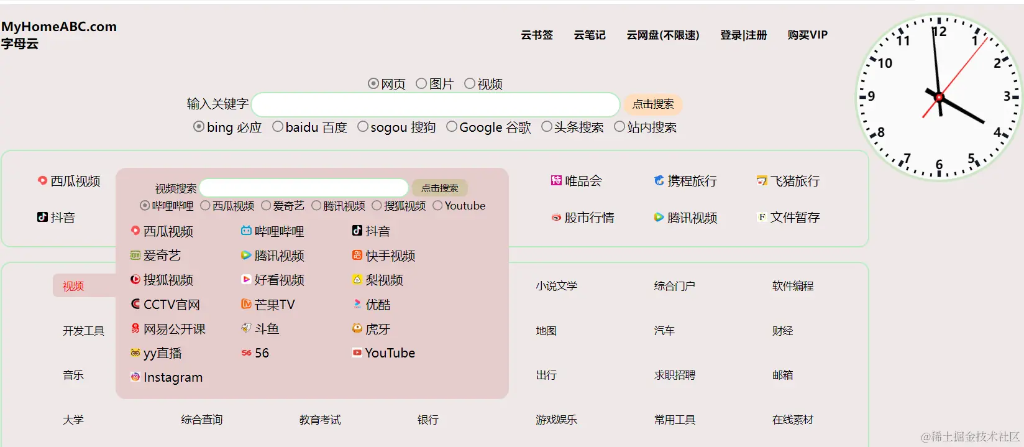The image size is (1024, 447).
Task: Choose the baidu 百度 search engine
Action: point(278,126)
